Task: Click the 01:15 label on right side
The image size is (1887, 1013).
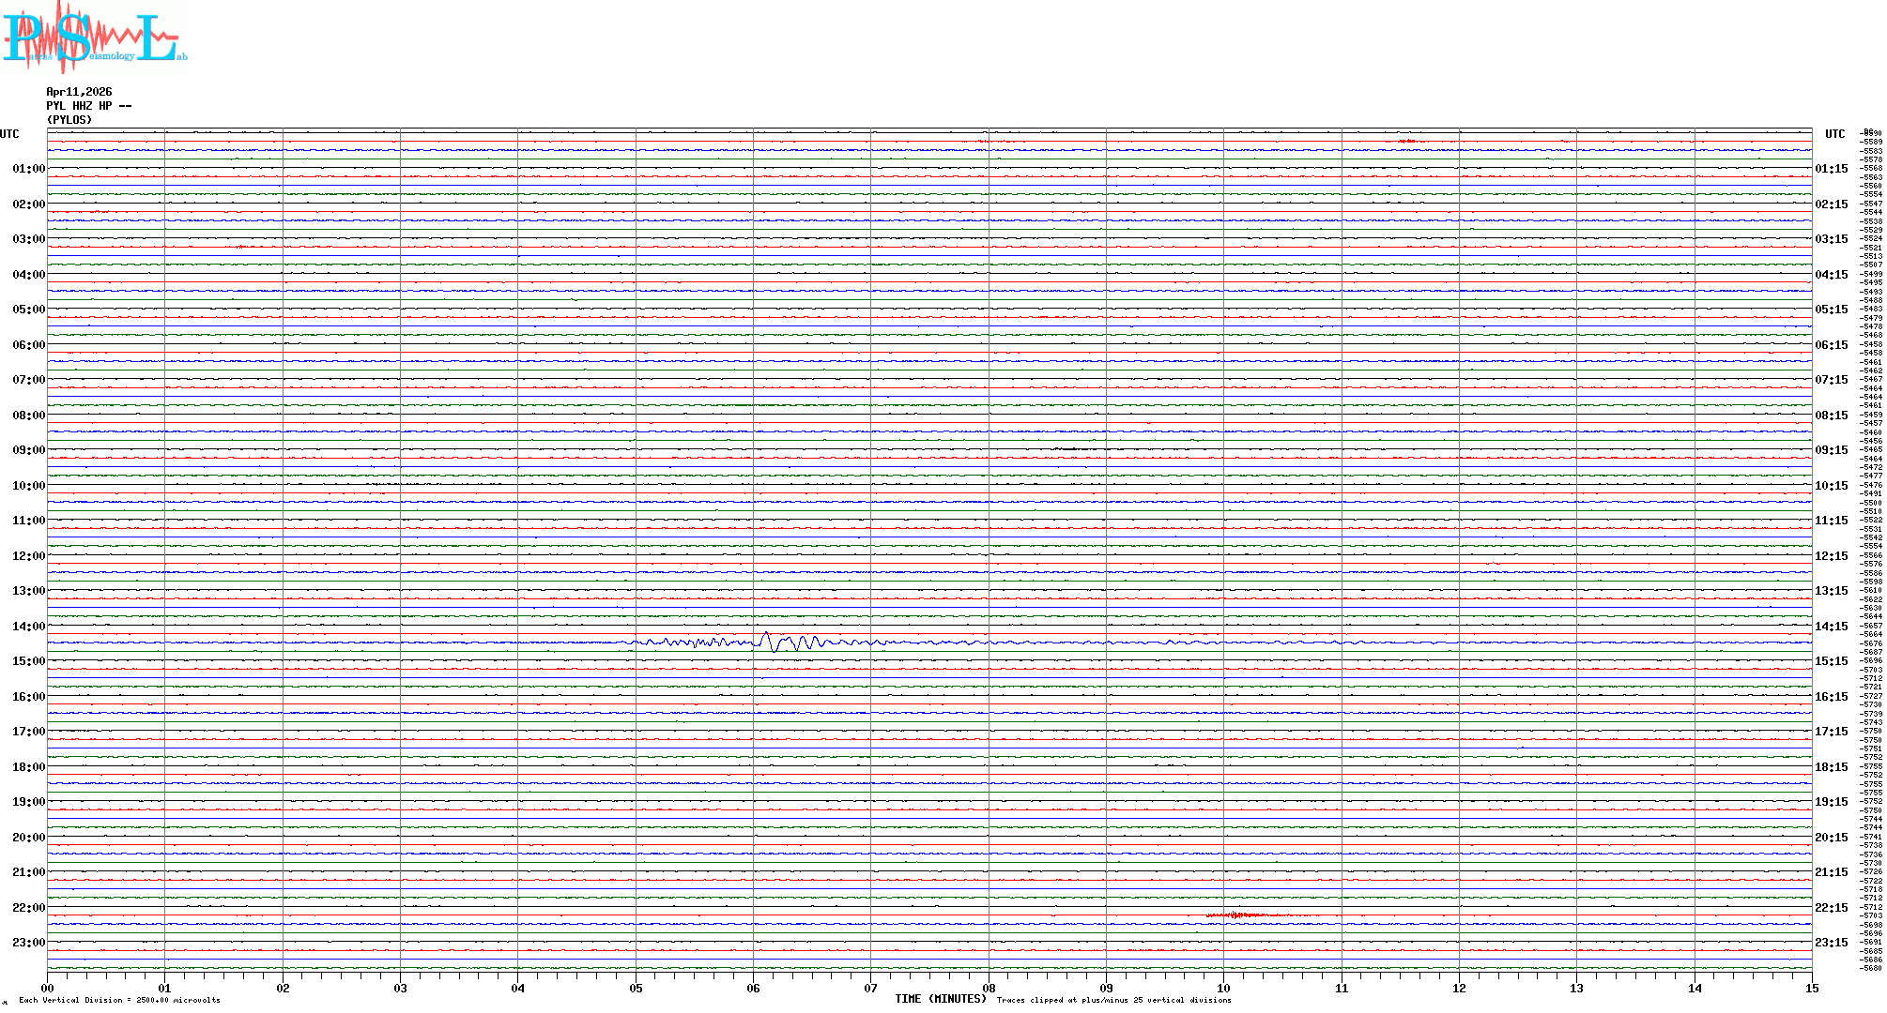Action: pyautogui.click(x=1832, y=170)
